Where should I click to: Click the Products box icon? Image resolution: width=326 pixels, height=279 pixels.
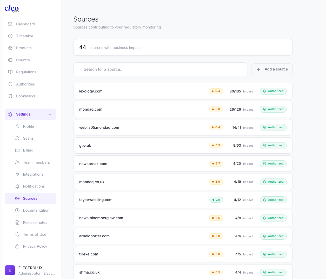(x=10, y=48)
